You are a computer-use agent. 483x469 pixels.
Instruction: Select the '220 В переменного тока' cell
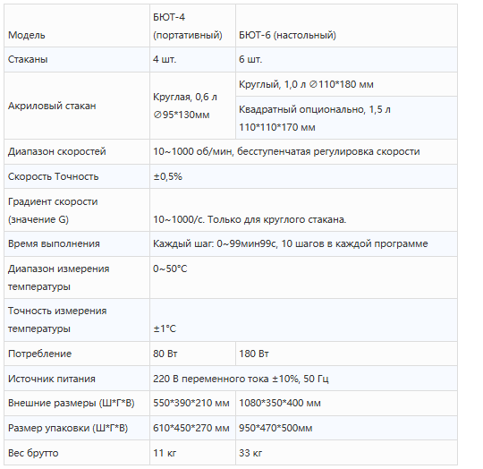click(x=303, y=379)
